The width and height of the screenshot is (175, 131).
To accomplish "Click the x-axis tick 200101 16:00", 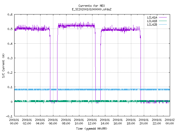I will click(x=118, y=122).
